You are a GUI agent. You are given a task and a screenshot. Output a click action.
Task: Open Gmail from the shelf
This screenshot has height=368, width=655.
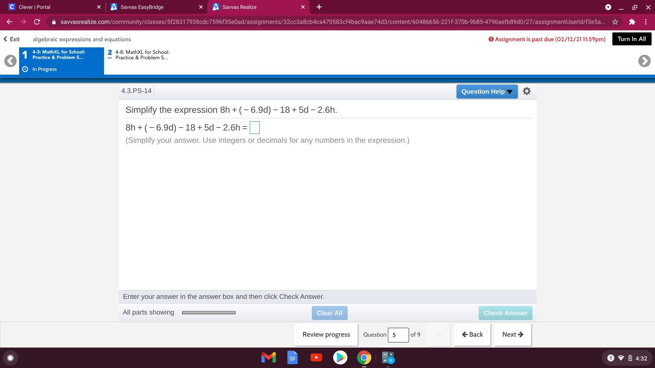point(268,358)
